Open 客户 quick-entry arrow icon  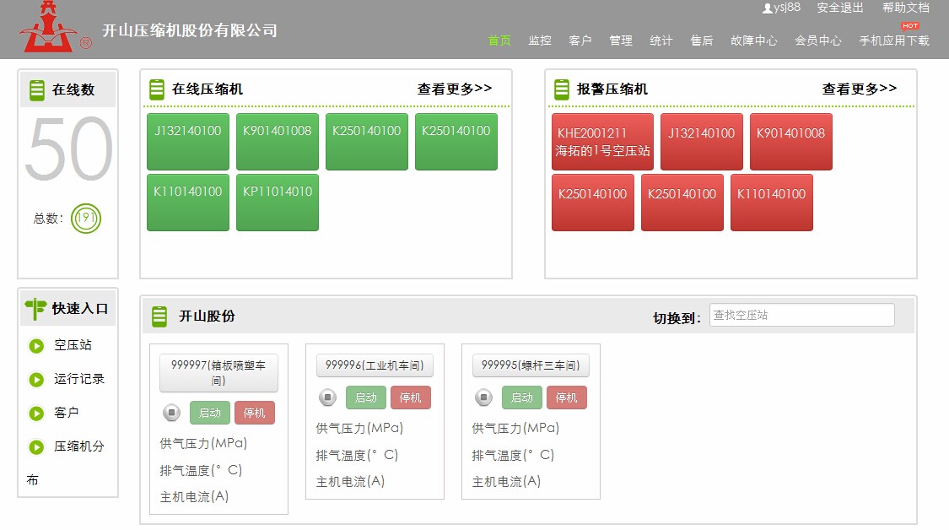[x=36, y=414]
